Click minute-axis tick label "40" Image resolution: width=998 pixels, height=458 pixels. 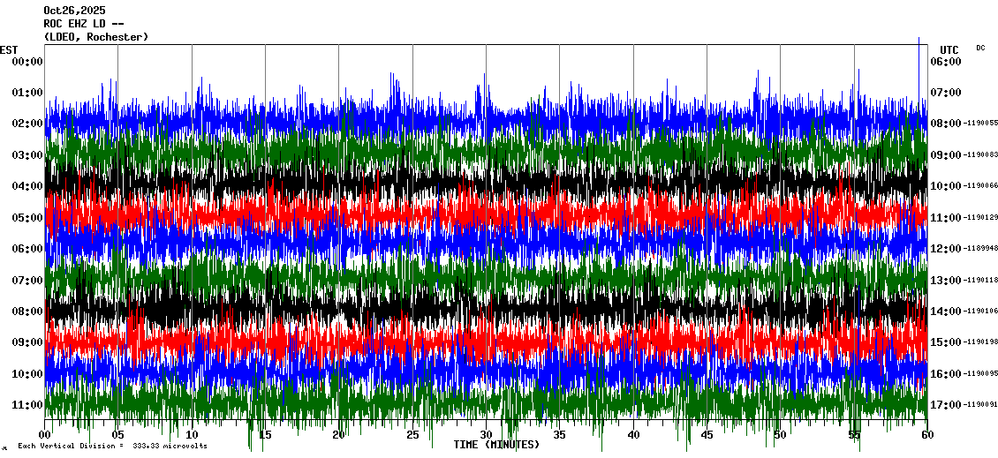[633, 435]
